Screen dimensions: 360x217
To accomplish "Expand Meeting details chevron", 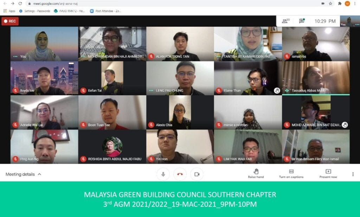I will [x=39, y=174].
